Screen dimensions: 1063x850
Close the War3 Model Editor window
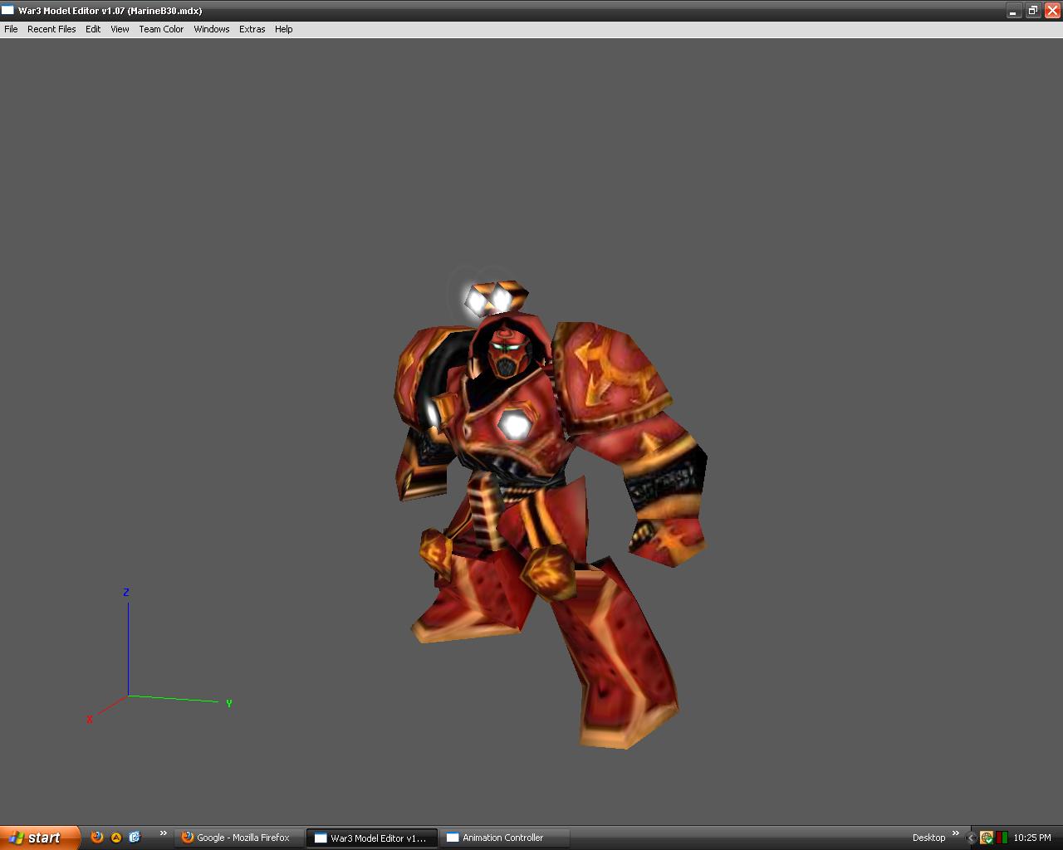click(x=1051, y=11)
